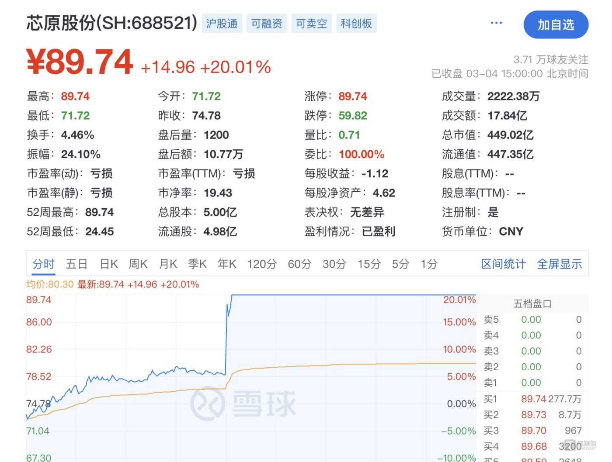The image size is (612, 462).
Task: Click the 均价:80.30 label above chart
Action: (x=50, y=285)
